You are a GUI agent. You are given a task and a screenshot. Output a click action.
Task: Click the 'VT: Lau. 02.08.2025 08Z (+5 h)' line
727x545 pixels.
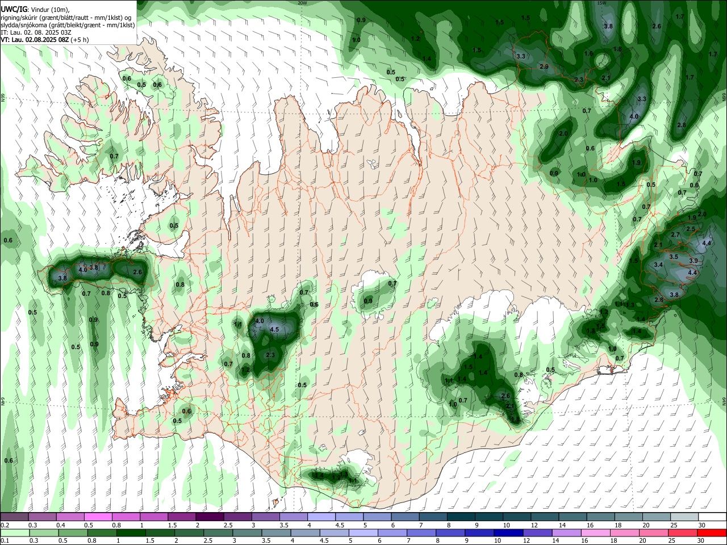[x=45, y=40]
